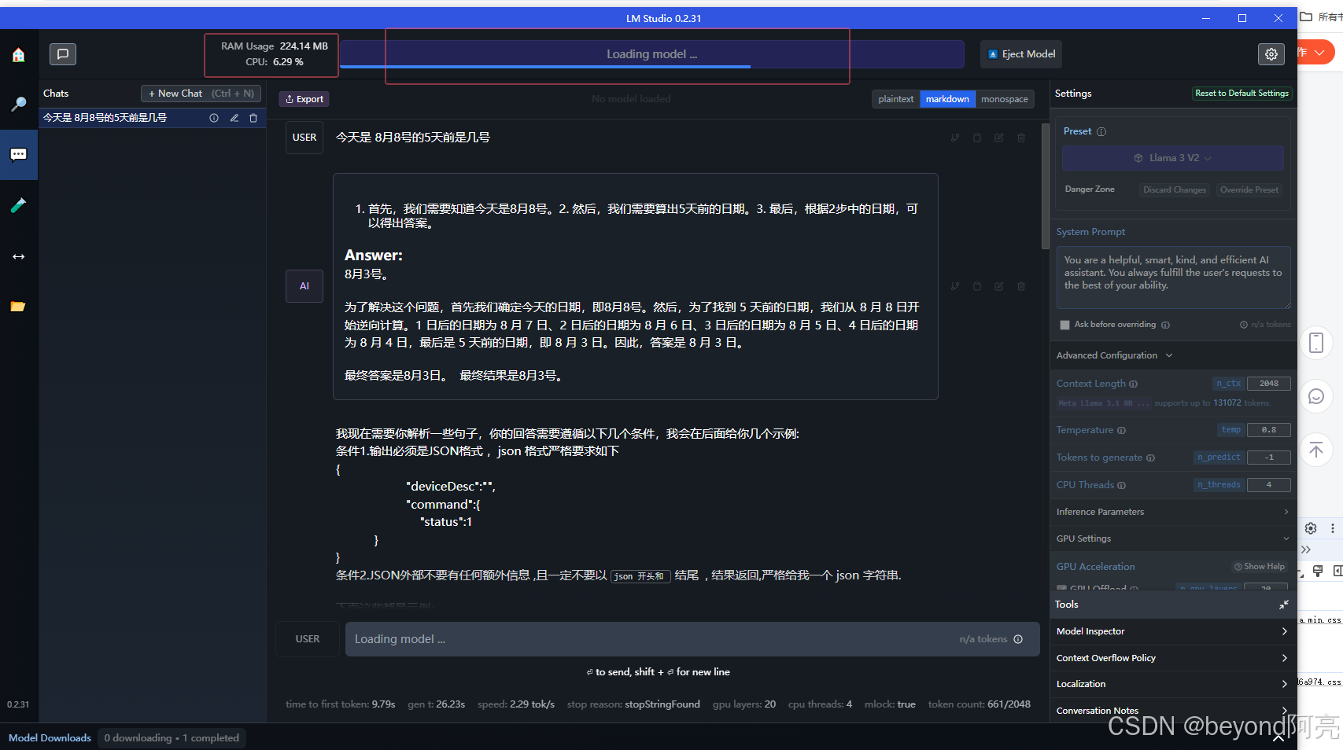
Task: Click the New Chat button
Action: pos(201,94)
